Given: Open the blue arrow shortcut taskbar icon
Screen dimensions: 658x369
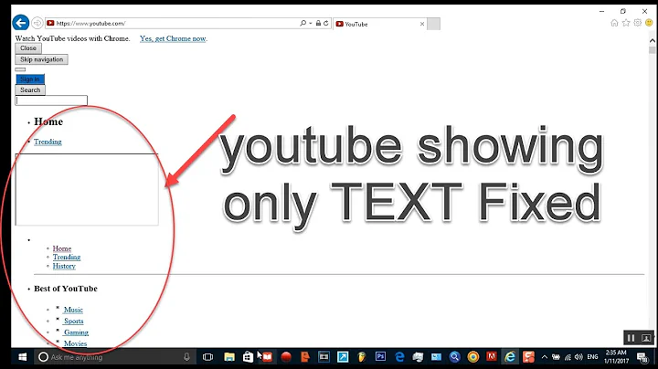Looking at the screenshot, I should (343, 357).
